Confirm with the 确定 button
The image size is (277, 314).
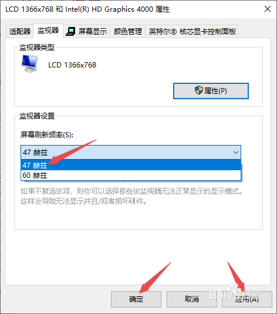[136, 299]
